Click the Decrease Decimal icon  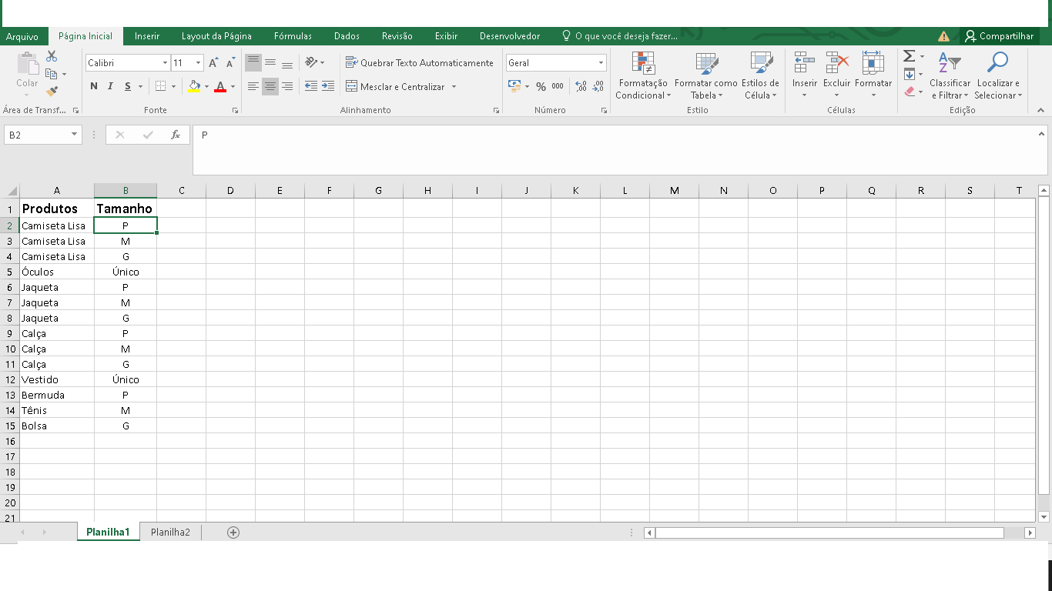(598, 86)
